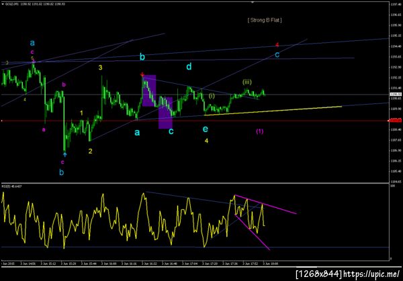The image size is (403, 281).
Task: Select the magenta a label below red line
Action: 44,129
